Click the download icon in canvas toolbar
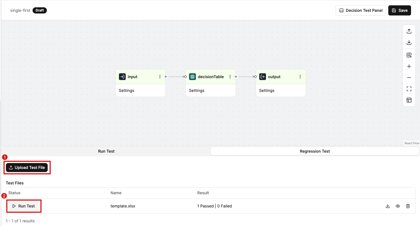 pyautogui.click(x=409, y=43)
